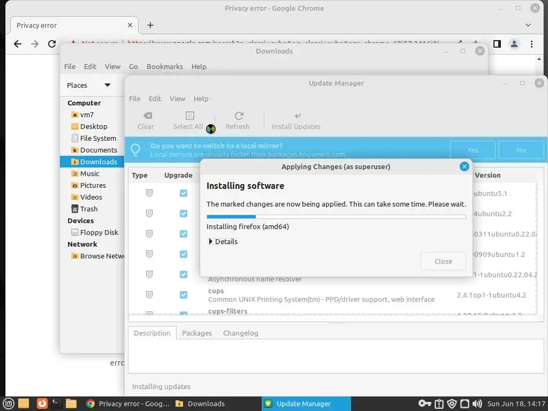The height and width of the screenshot is (411, 548).
Task: Click the shield type icon in the cups row
Action: coord(149,295)
